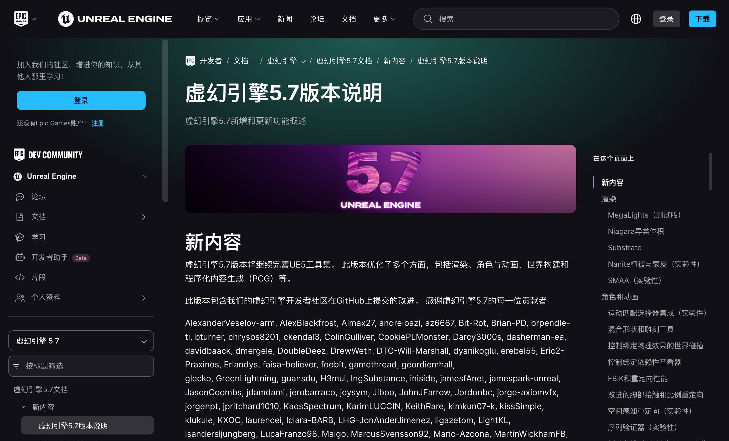Expand the 文档 sidebar submenu arrow
Viewport: 729px width, 441px height.
point(144,217)
